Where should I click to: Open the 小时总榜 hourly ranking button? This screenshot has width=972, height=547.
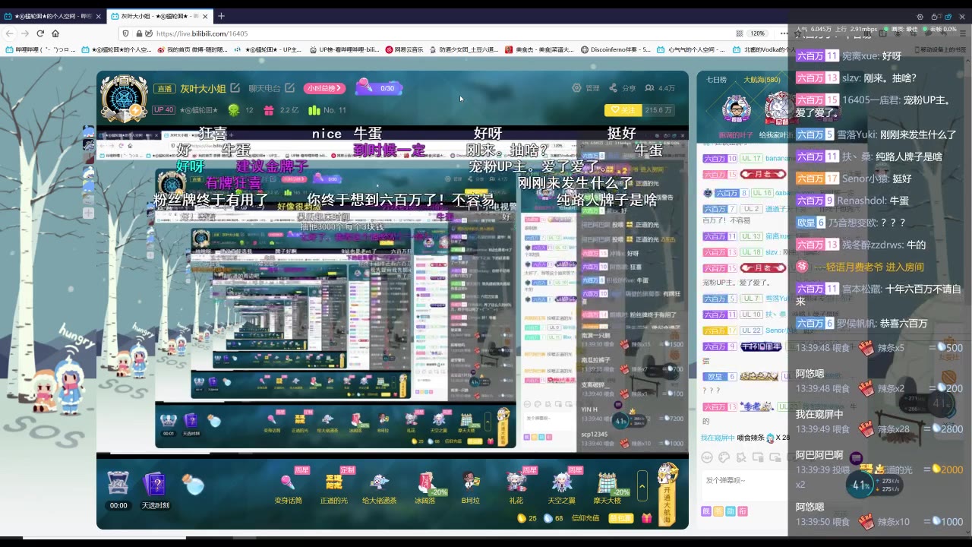click(x=324, y=88)
